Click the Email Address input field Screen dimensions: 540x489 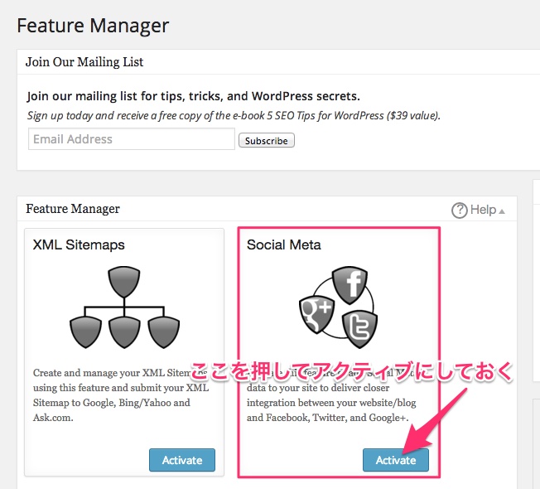coord(132,139)
